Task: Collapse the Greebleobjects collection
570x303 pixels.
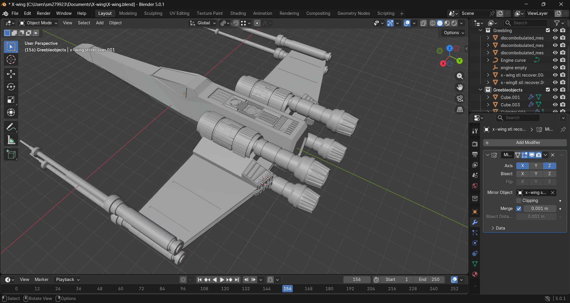Action: pyautogui.click(x=481, y=90)
